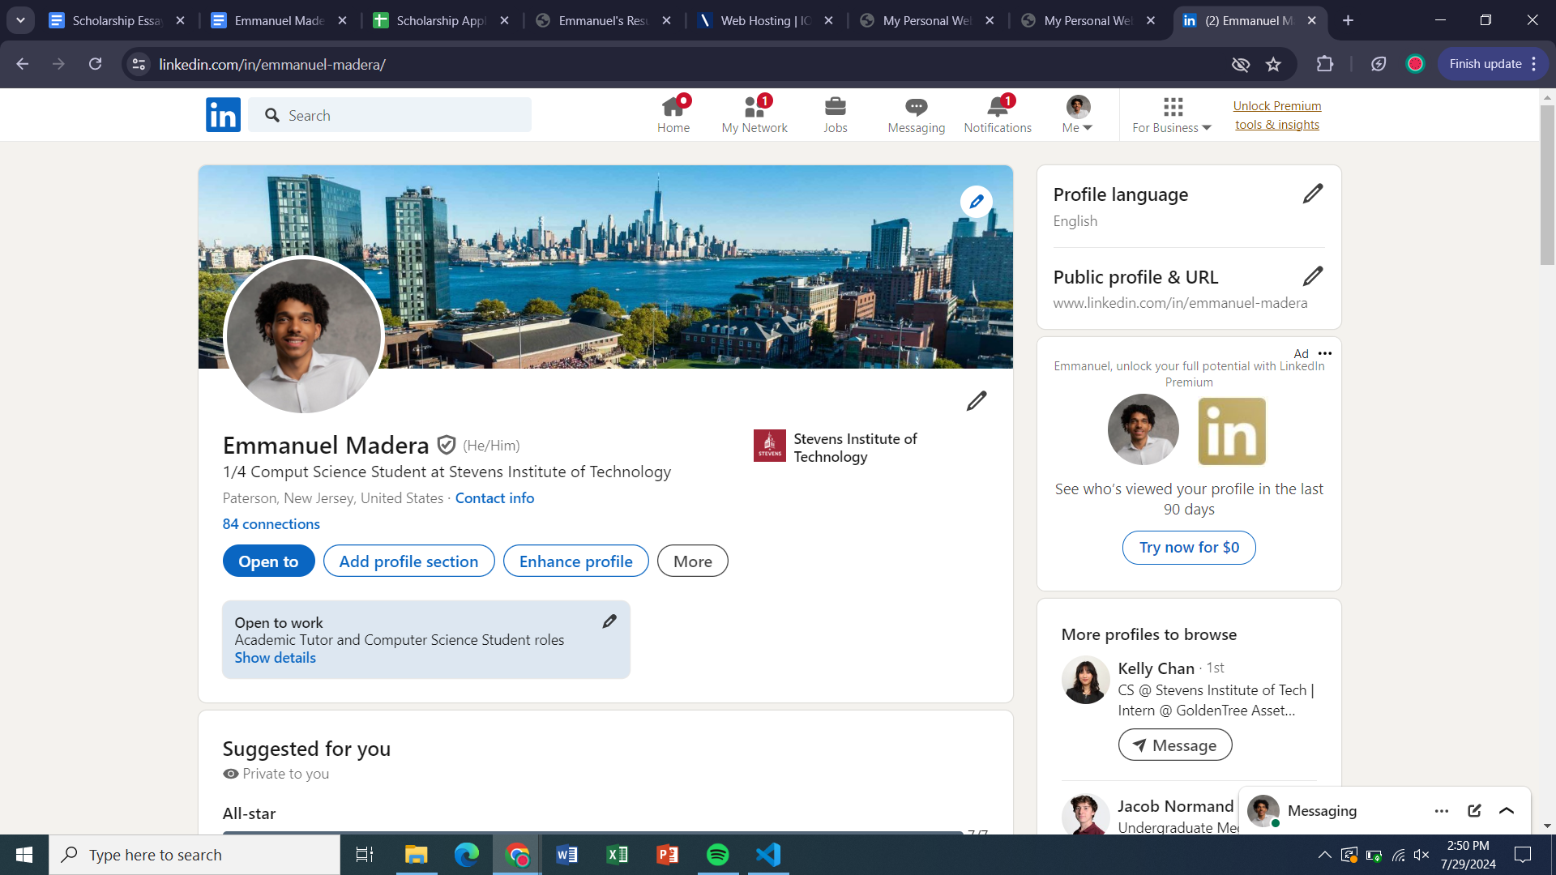Click the profile verification shield badge

pyautogui.click(x=446, y=445)
